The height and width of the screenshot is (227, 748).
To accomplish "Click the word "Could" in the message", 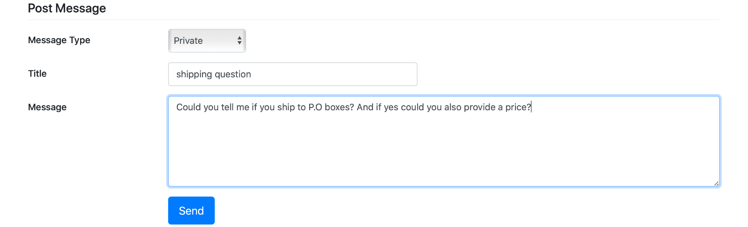I will [189, 107].
